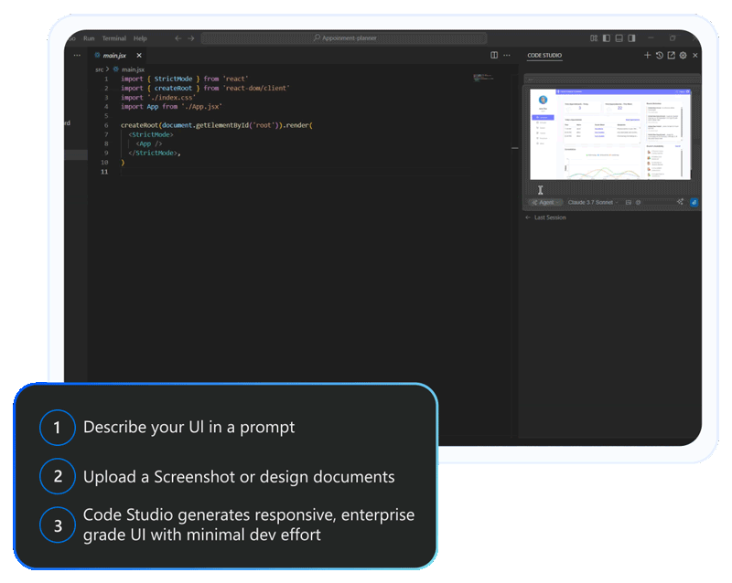Click the @ context mention icon
The width and height of the screenshot is (732, 583).
(638, 202)
